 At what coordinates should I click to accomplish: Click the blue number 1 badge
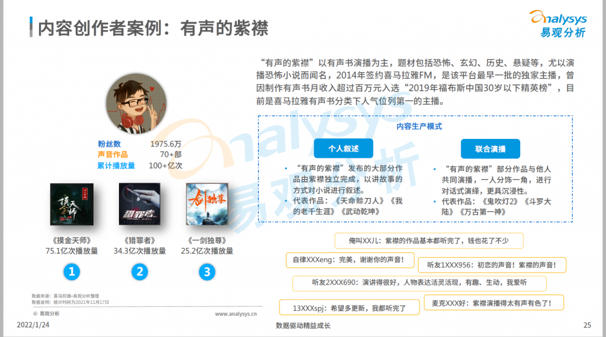[x=72, y=272]
